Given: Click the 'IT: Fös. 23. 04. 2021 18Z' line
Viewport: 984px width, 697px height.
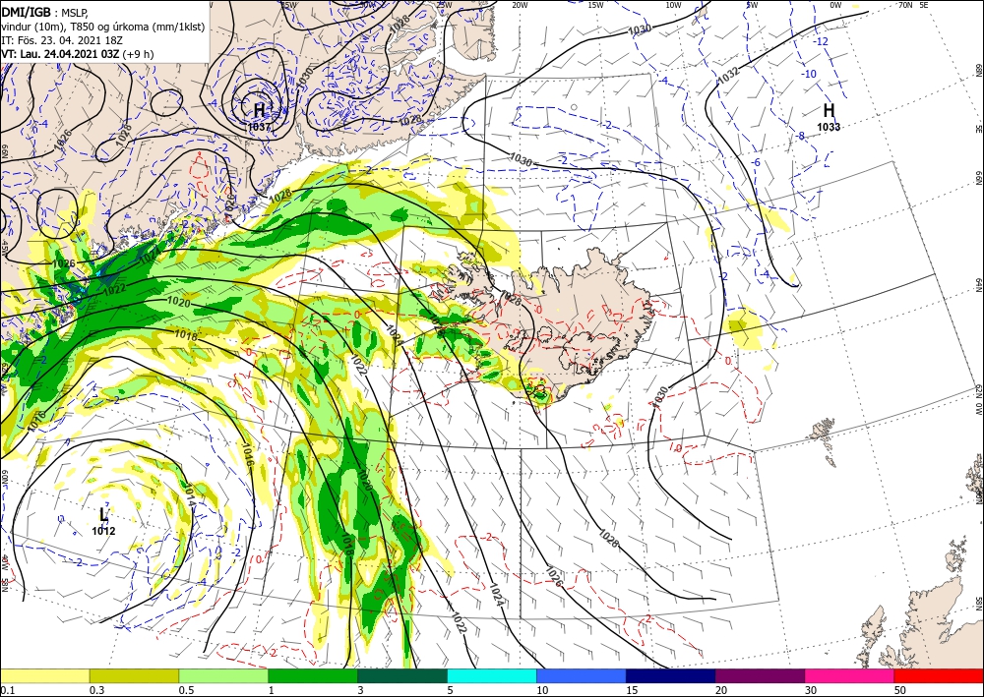Looking at the screenshot, I should point(61,40).
